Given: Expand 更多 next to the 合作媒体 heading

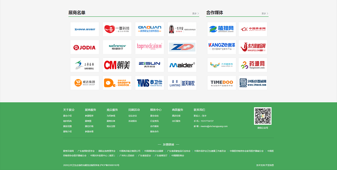Looking at the screenshot, I should [x=265, y=13].
